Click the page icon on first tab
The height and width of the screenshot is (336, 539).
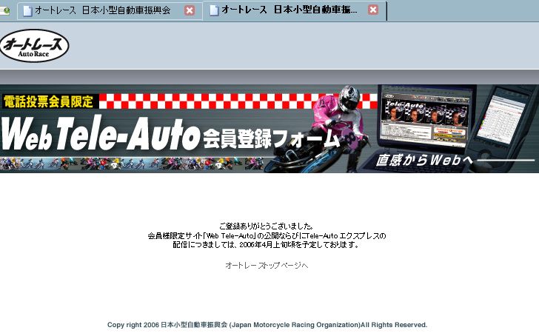click(x=27, y=10)
